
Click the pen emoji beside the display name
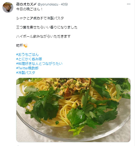tap(35, 4)
